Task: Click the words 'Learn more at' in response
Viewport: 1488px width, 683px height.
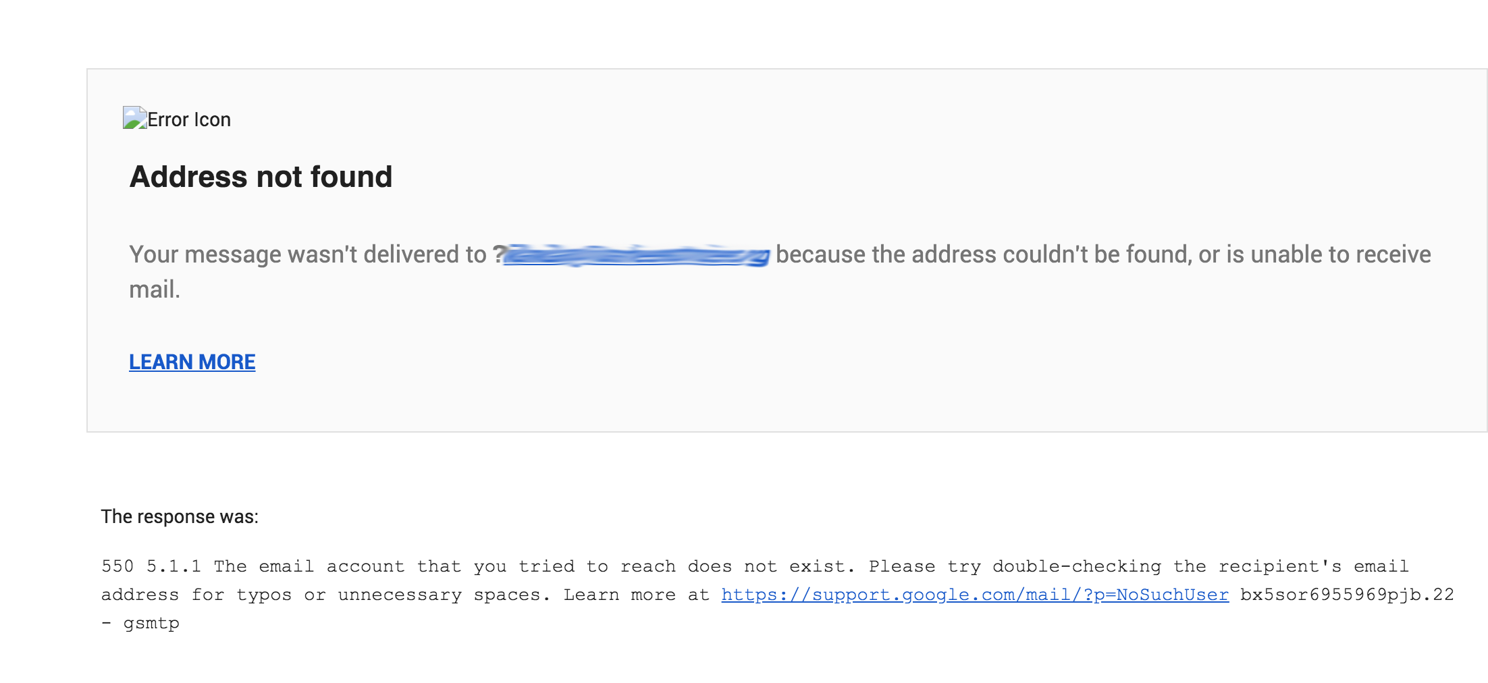Action: (x=635, y=595)
